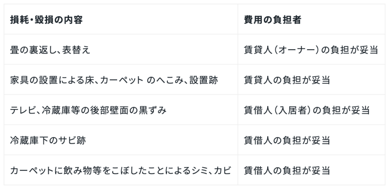Click the 損耗・毀損の内容 column header
This screenshot has width=388, height=189.
[x=46, y=20]
